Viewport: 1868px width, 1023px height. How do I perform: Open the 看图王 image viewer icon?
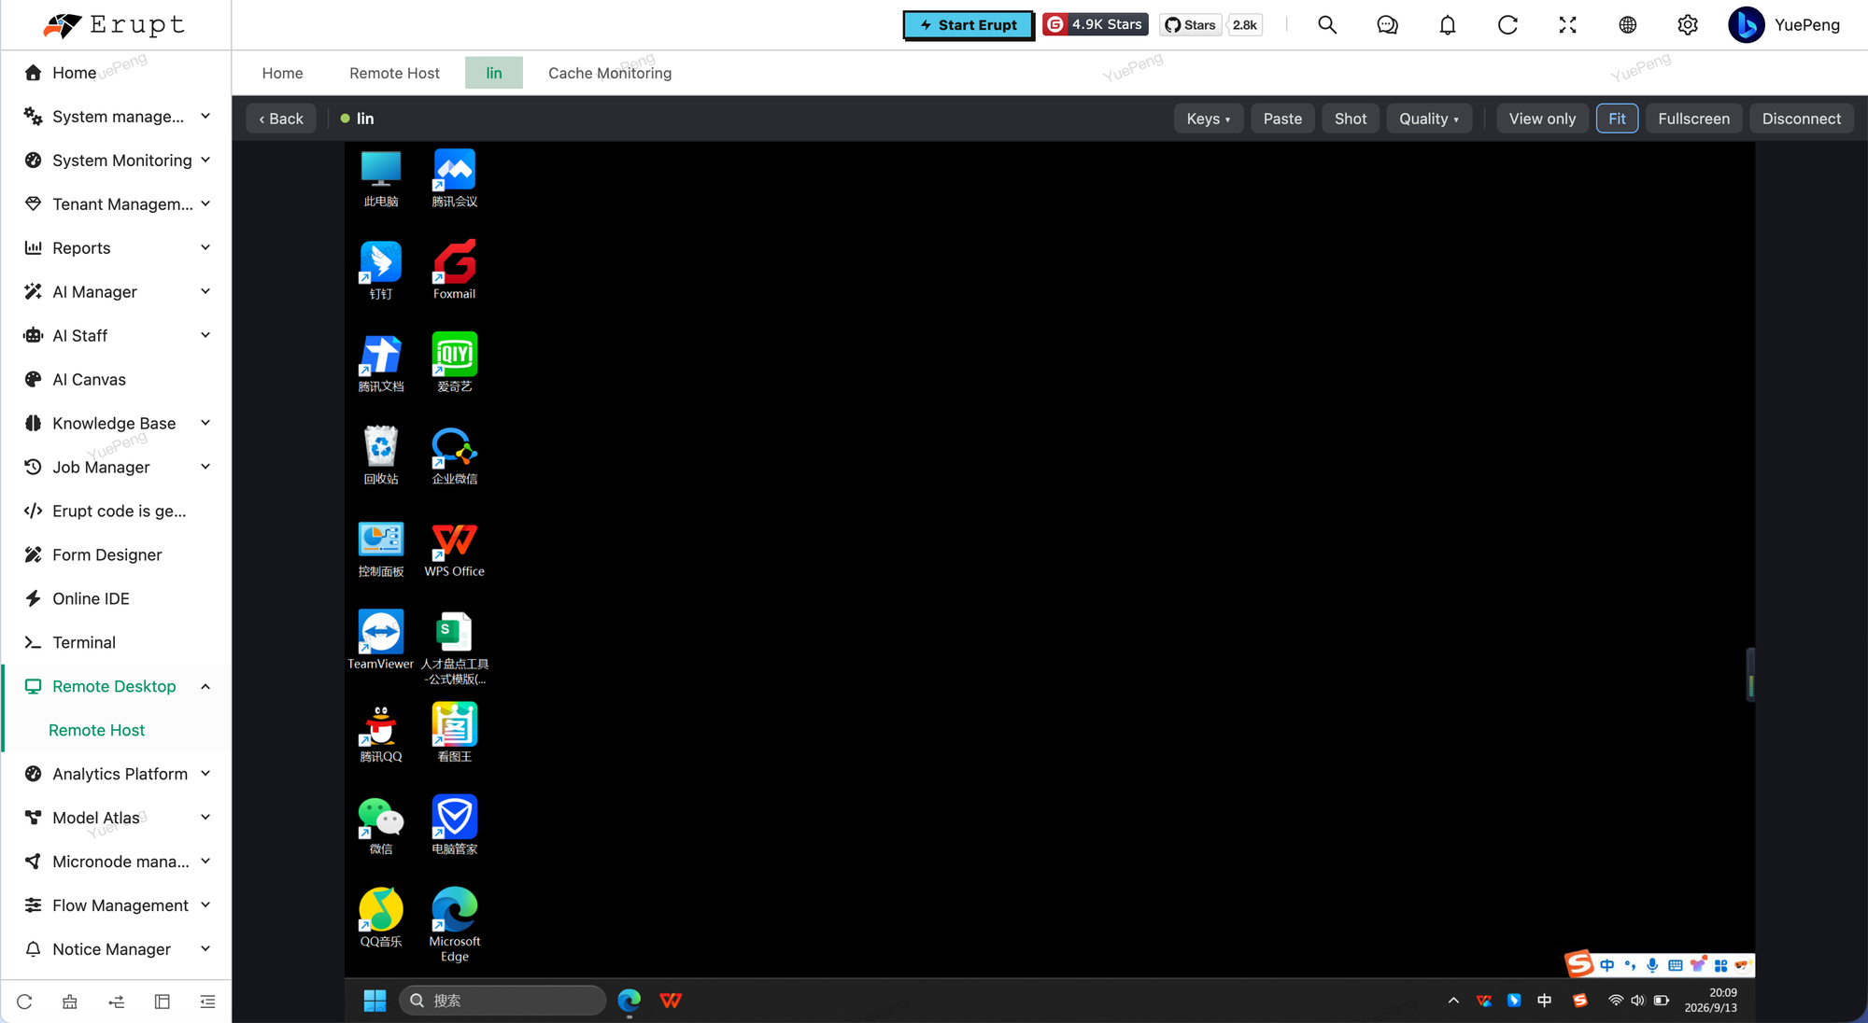[x=454, y=733]
